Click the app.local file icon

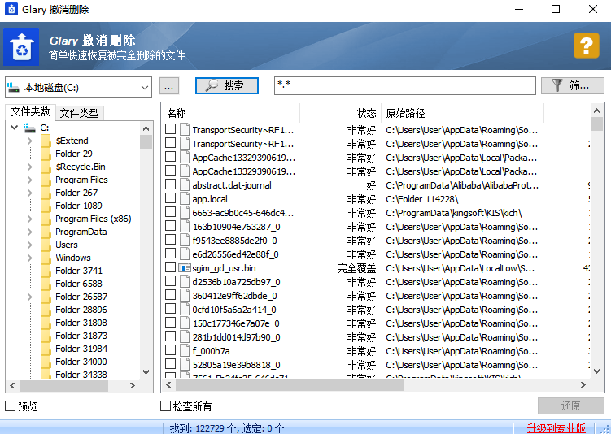[185, 199]
